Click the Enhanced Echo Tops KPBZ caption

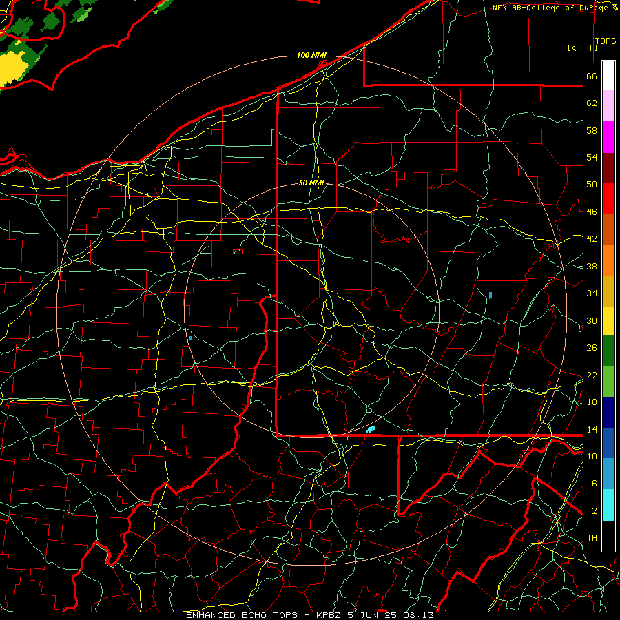tap(309, 615)
